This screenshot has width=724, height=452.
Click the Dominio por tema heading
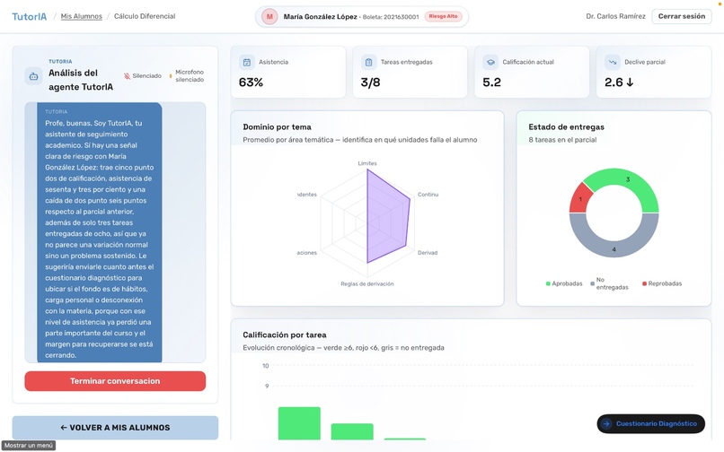tap(277, 126)
